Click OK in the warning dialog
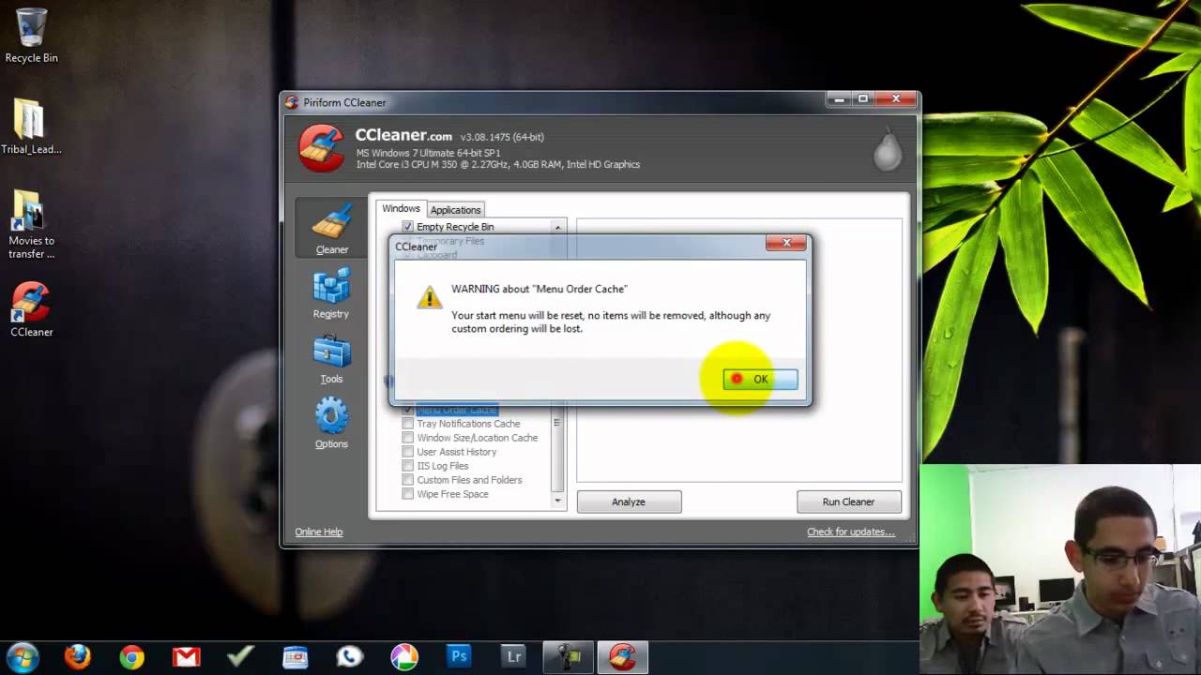The image size is (1201, 675). click(760, 379)
